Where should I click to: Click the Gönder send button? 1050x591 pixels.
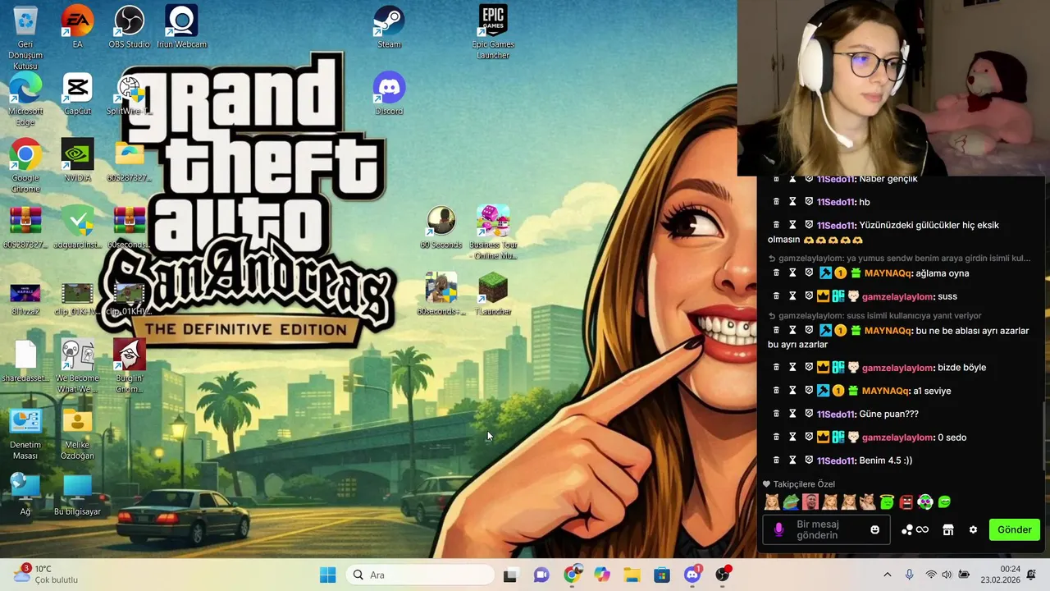click(x=1014, y=529)
